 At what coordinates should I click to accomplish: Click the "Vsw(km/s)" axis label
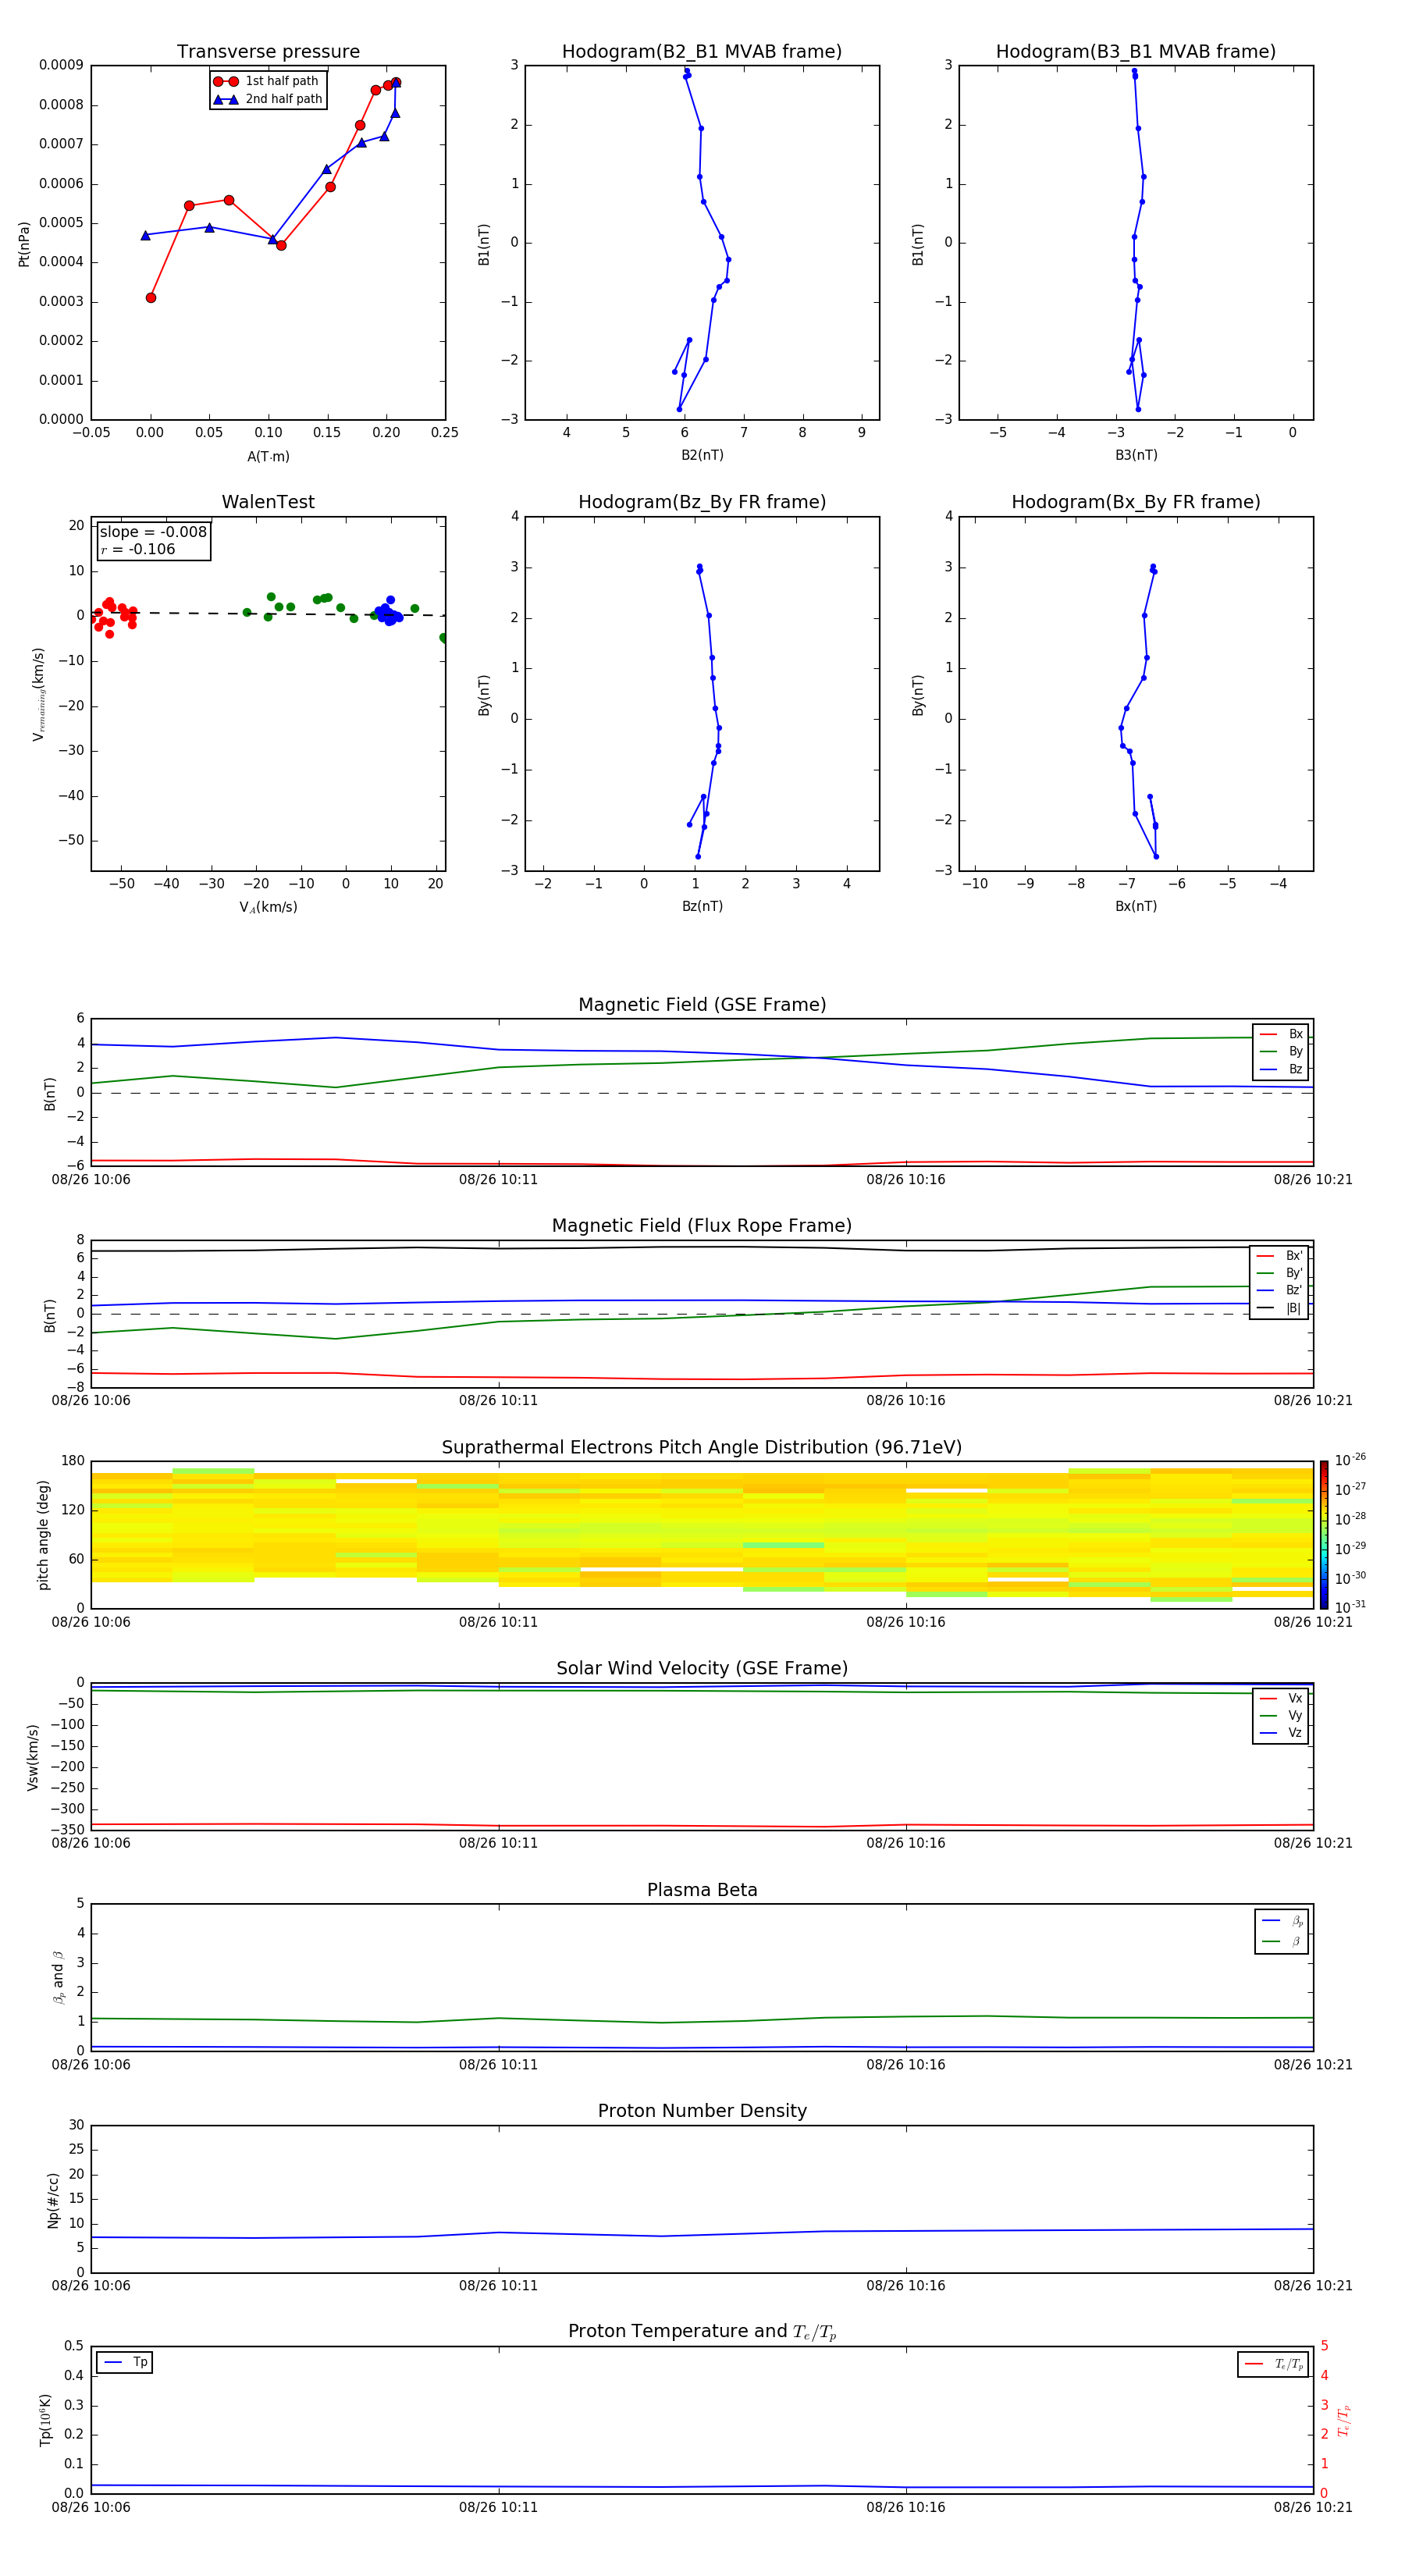(33, 1757)
